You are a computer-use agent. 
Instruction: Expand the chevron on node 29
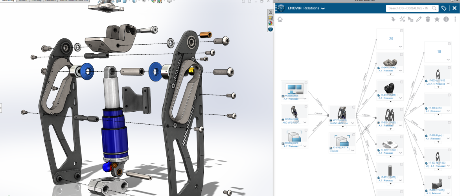400,47
